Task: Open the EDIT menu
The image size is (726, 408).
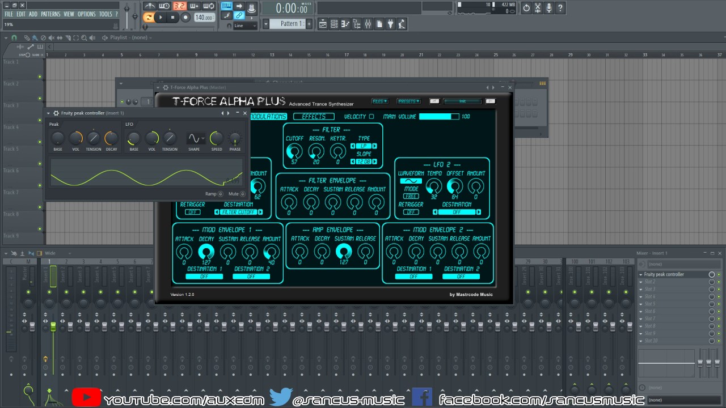Action: coord(21,14)
